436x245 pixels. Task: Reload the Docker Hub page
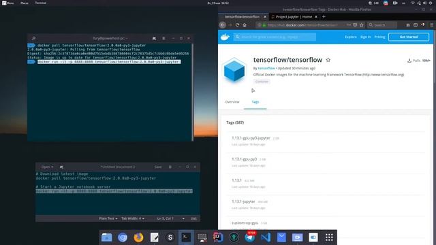(237, 25)
